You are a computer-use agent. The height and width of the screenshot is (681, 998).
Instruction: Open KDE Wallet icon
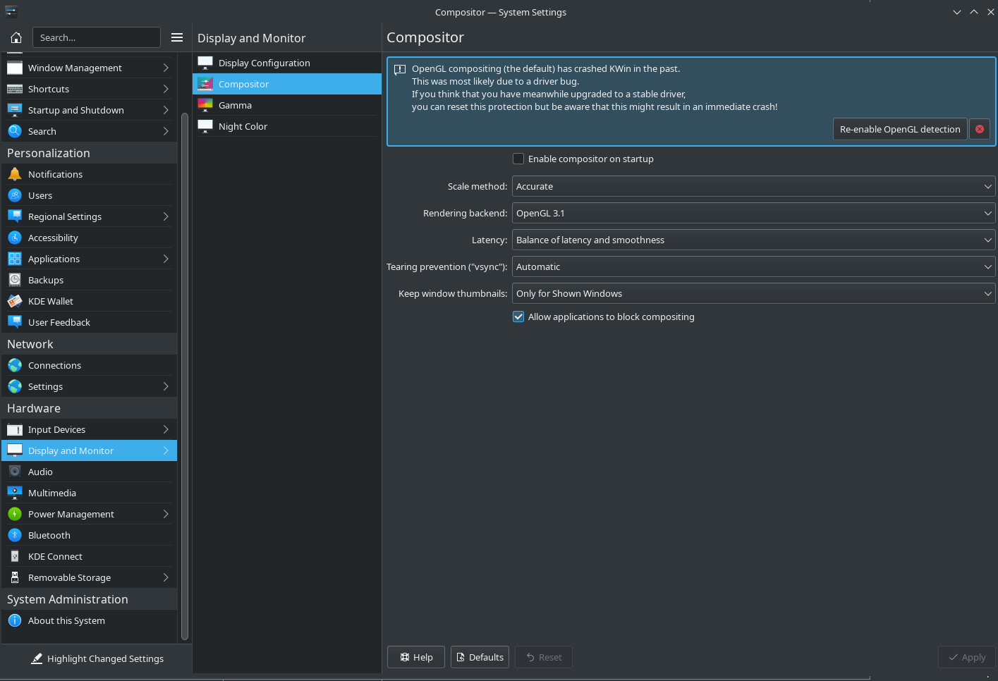(x=15, y=301)
